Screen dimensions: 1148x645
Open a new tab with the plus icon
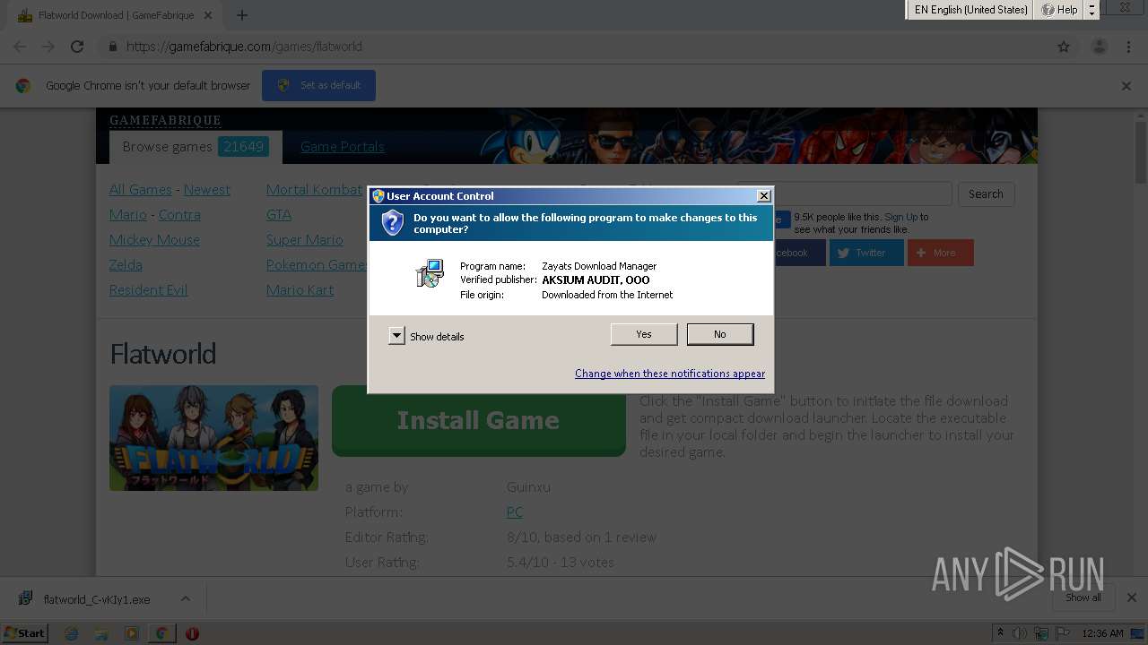coord(242,15)
